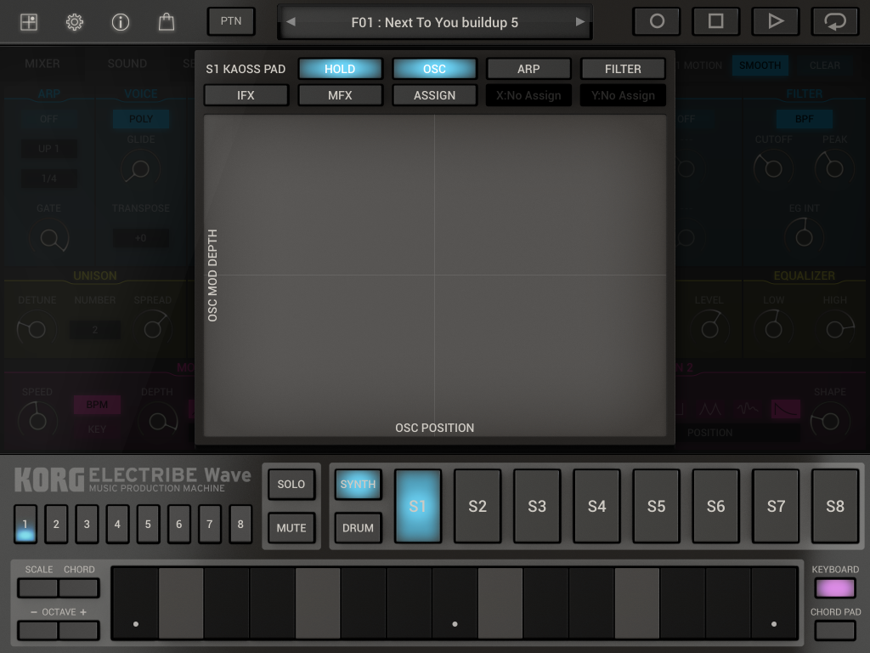Switch to the DRUM tab
870x653 pixels.
pos(358,527)
